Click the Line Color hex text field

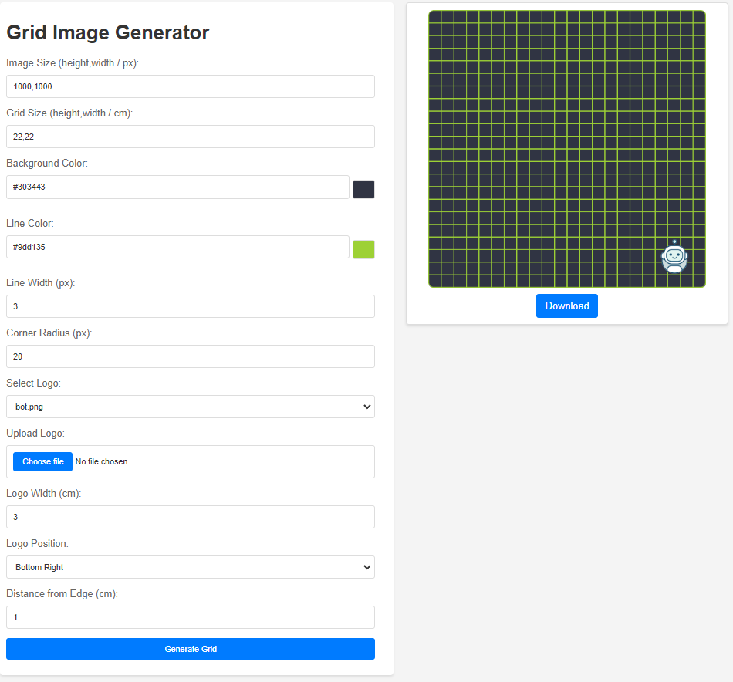[x=177, y=247]
